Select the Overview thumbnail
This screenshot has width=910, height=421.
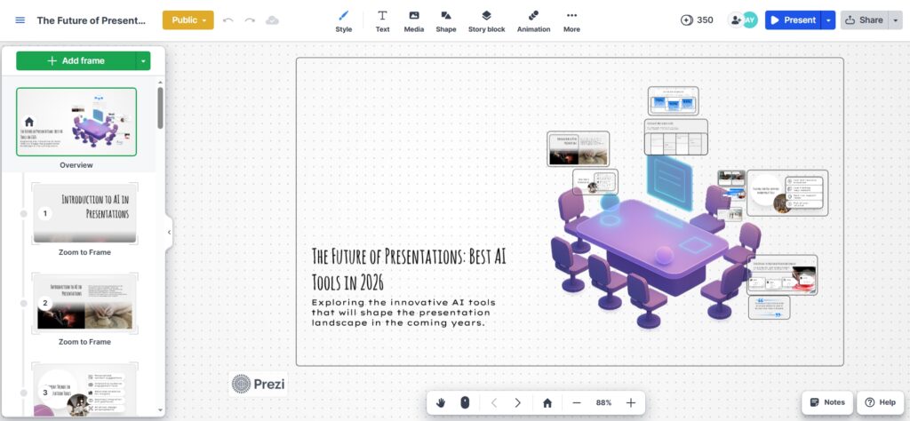[76, 122]
